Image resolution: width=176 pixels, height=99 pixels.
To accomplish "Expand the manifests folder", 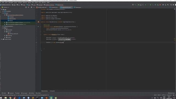I will tap(3, 11).
